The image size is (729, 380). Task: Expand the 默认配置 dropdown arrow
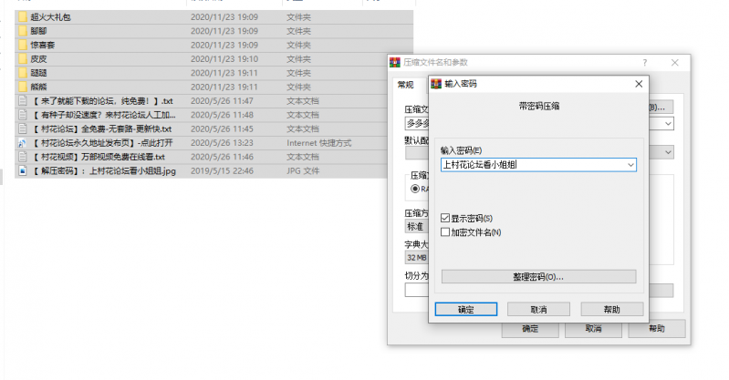(668, 151)
